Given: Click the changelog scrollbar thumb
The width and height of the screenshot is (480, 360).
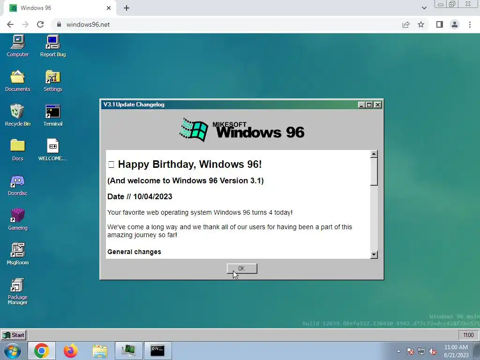Looking at the screenshot, I should (374, 172).
